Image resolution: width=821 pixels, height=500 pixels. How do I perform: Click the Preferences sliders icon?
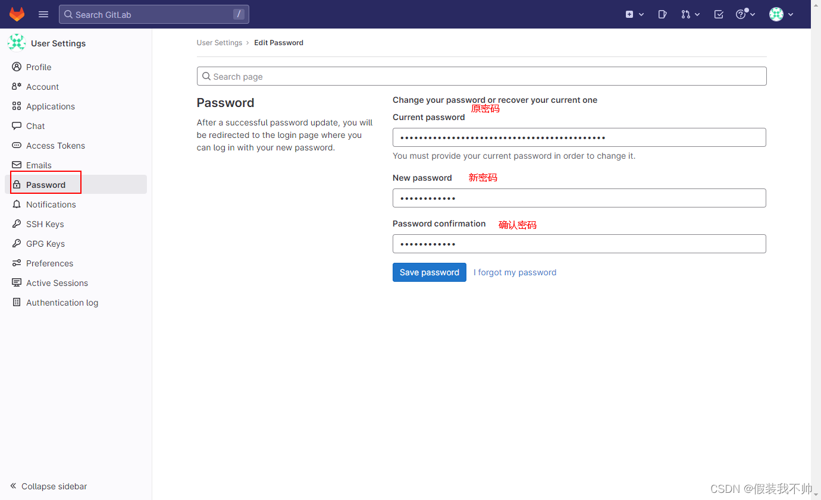pyautogui.click(x=17, y=263)
